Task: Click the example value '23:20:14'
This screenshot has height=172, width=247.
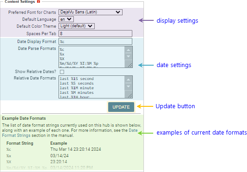Action: click(x=58, y=162)
